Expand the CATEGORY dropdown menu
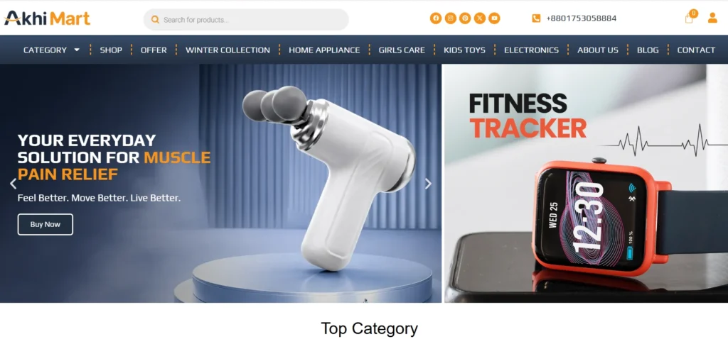The height and width of the screenshot is (339, 728). pos(51,50)
